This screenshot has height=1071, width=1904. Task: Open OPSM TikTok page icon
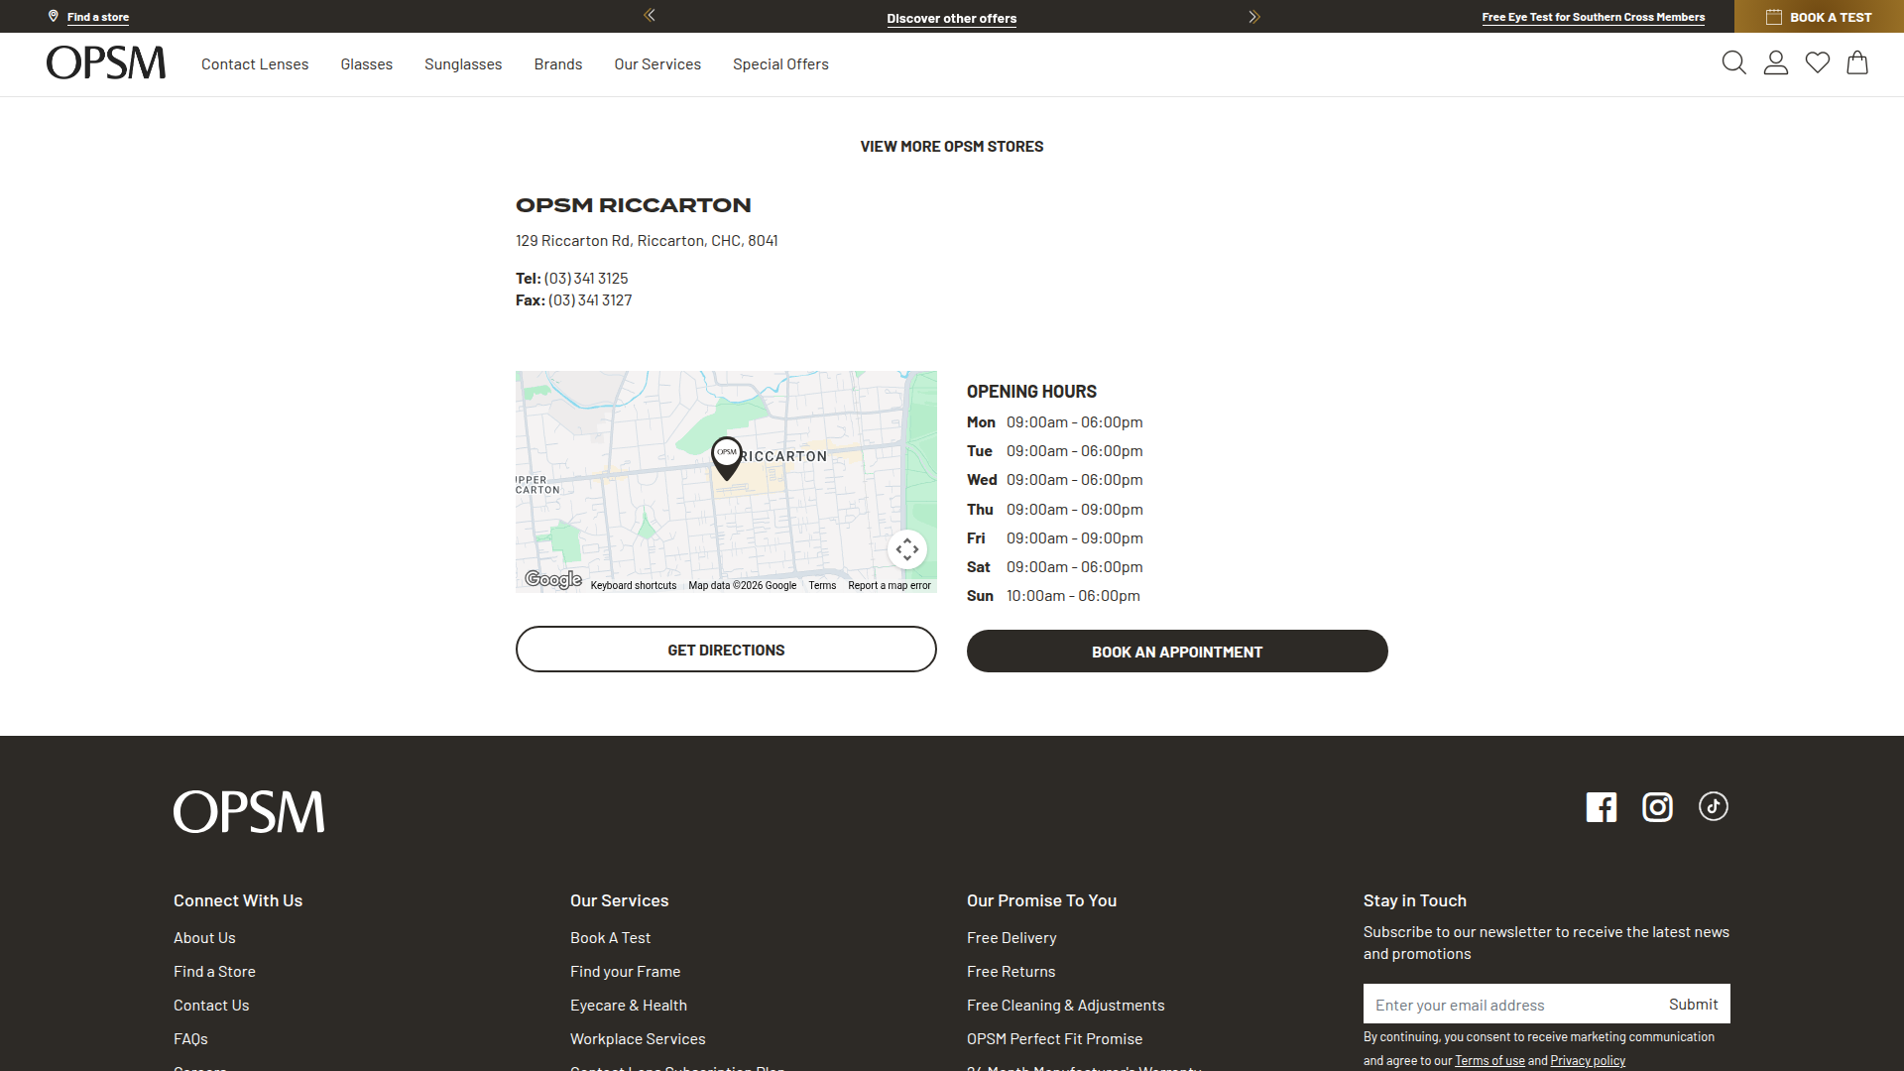1714,806
